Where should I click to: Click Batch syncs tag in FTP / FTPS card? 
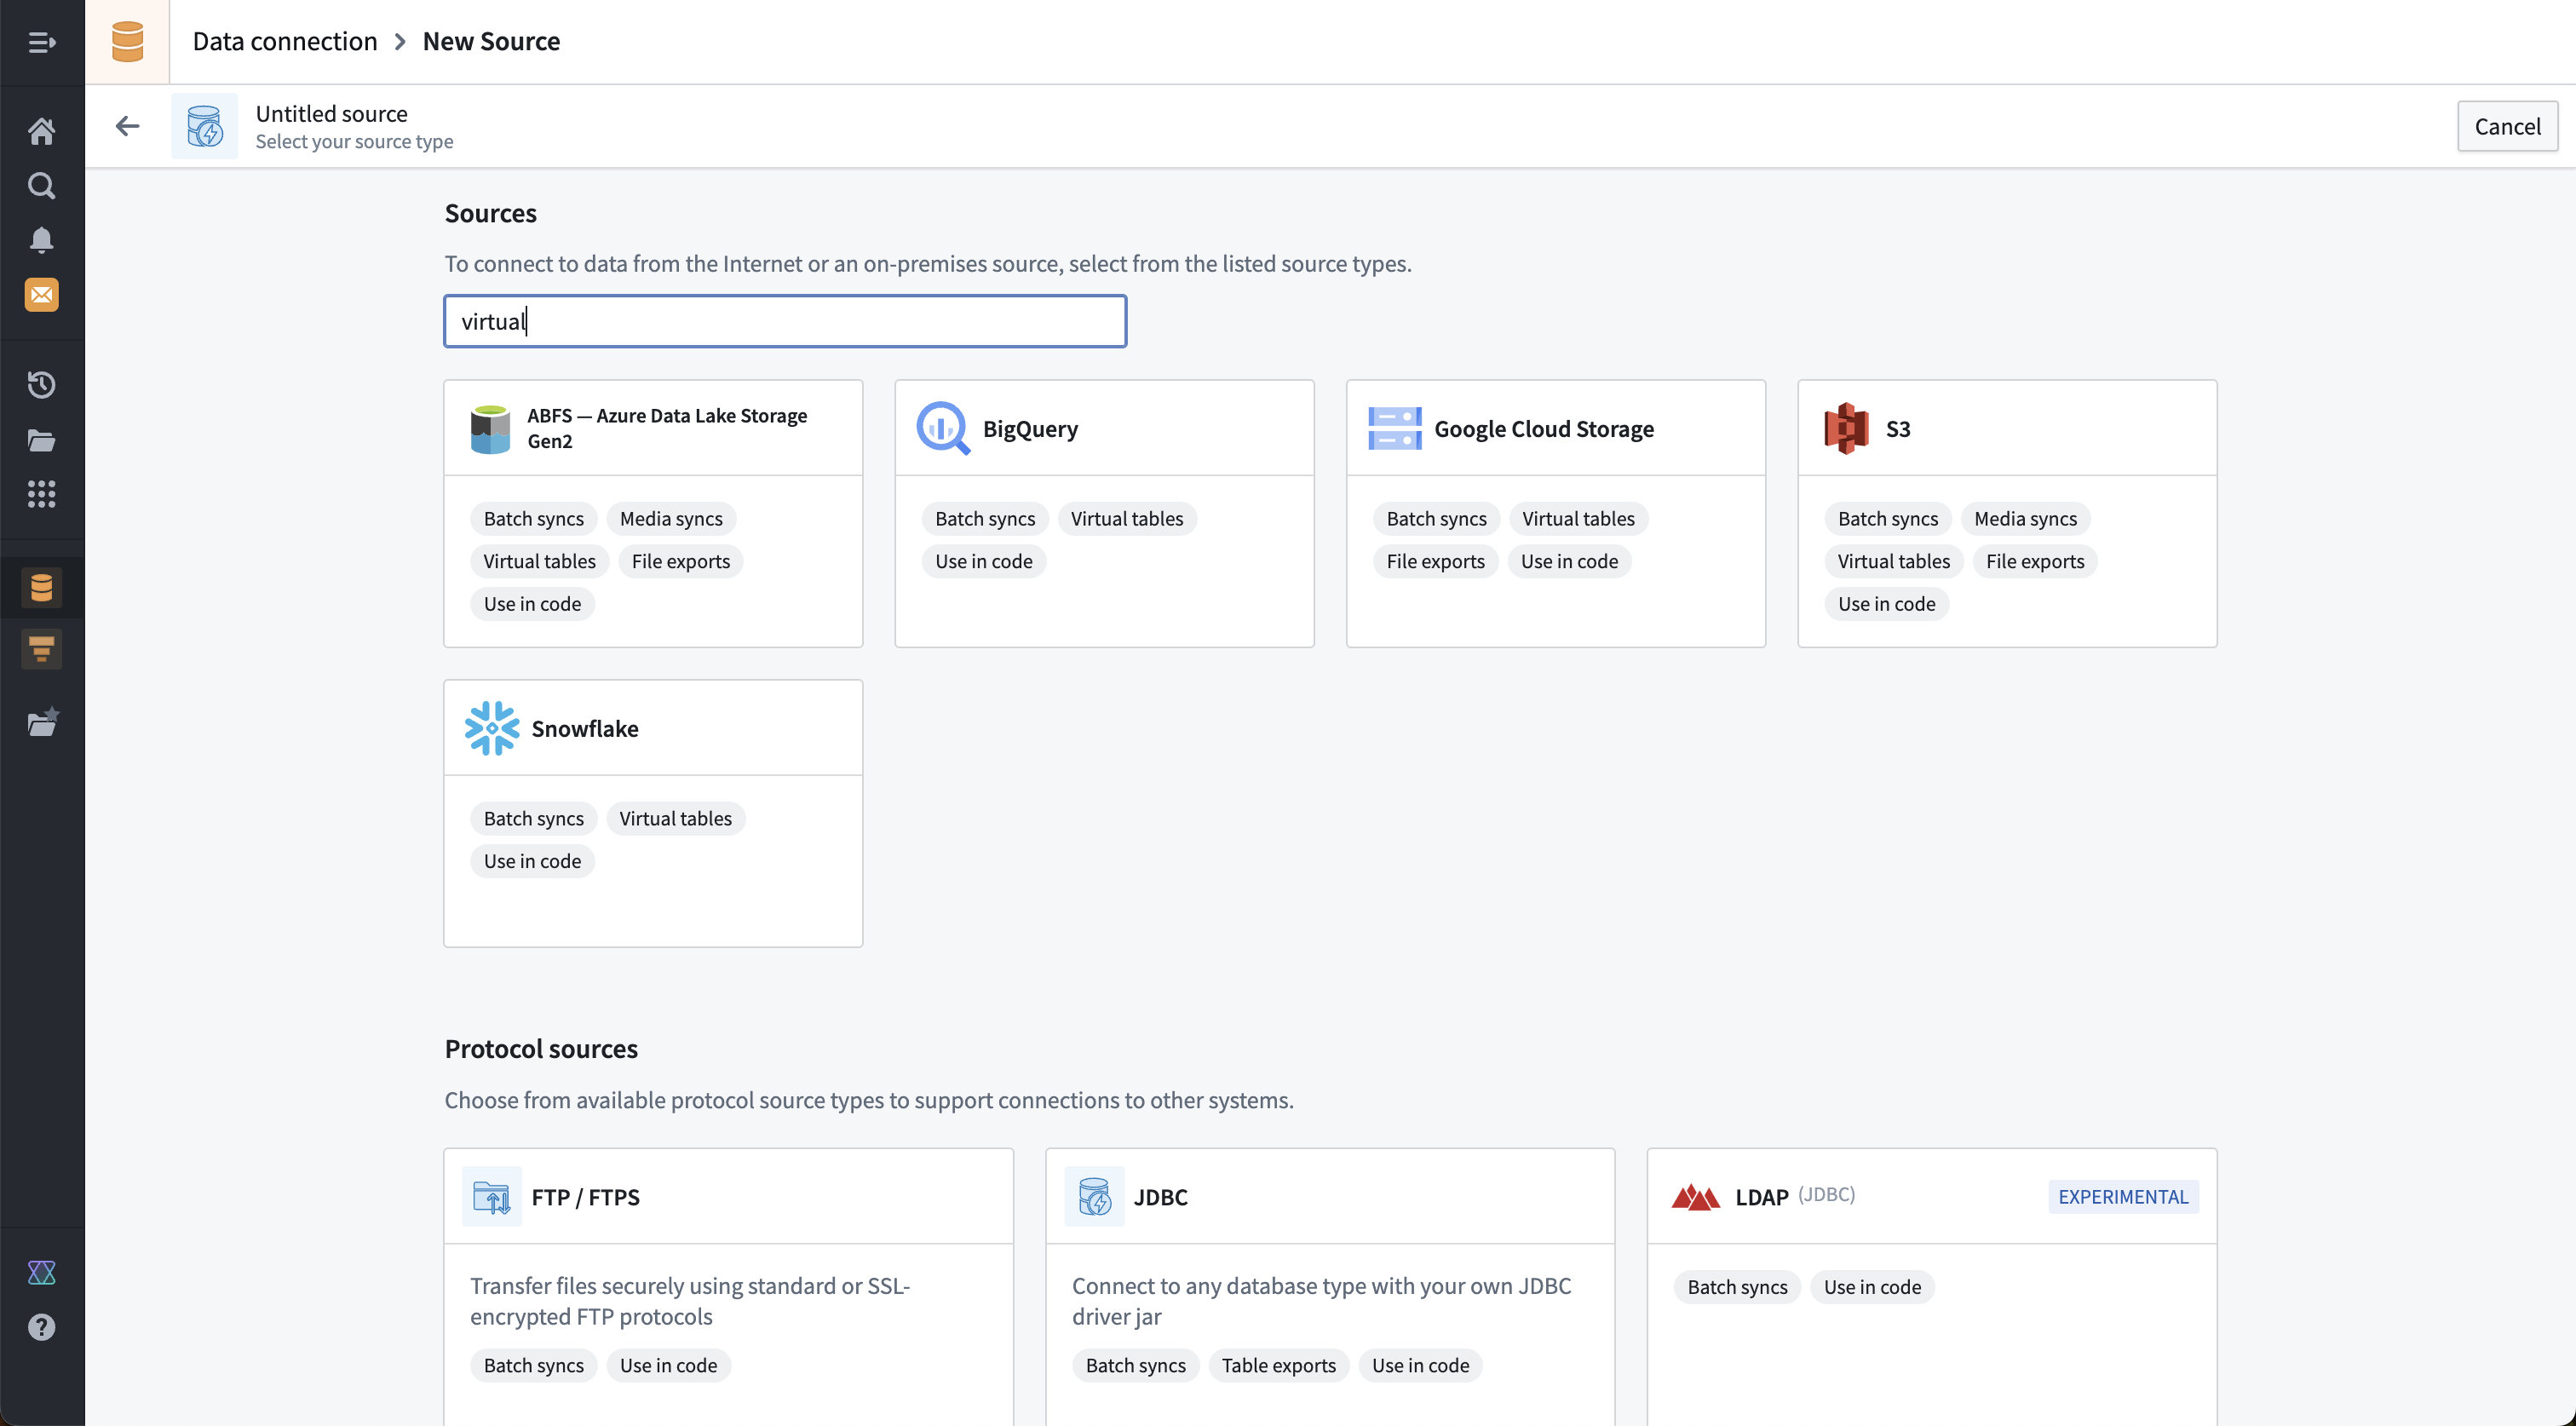[533, 1365]
